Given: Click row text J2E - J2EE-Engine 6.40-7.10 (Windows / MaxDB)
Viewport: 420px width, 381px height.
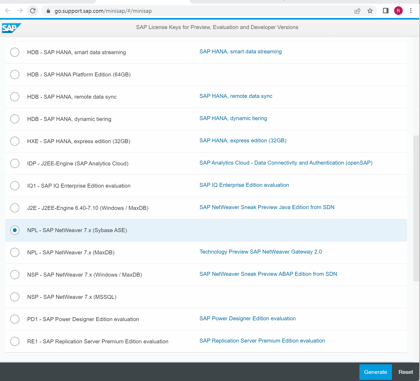Looking at the screenshot, I should pos(88,208).
